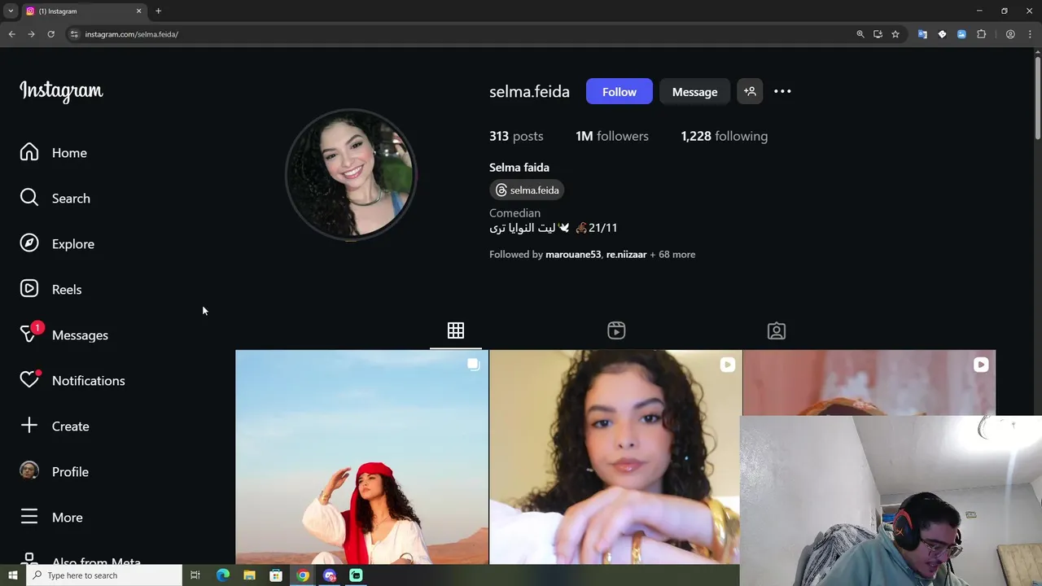
Task: Click the taskbar search box
Action: 104,575
